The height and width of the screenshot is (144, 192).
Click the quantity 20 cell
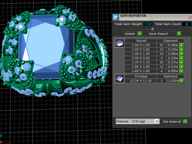click(161, 62)
